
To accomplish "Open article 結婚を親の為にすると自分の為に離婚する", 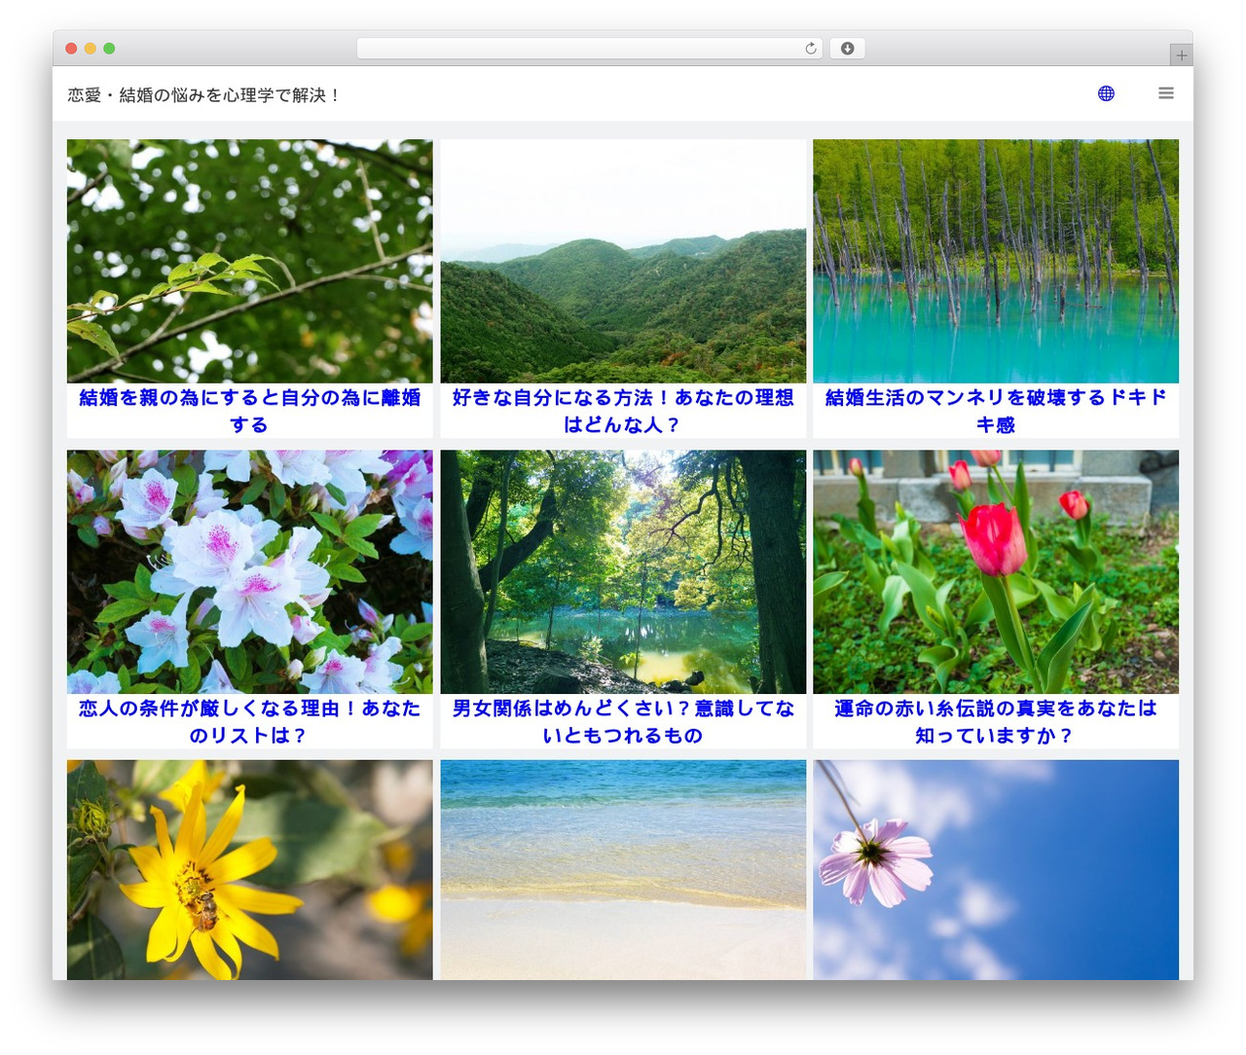I will pos(249,411).
